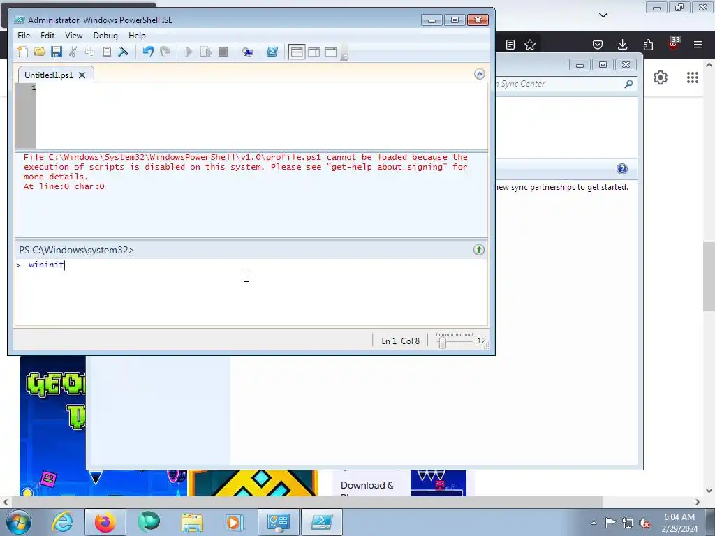Image resolution: width=715 pixels, height=536 pixels.
Task: Click the red profile.ps1 error message text
Action: pos(245,172)
